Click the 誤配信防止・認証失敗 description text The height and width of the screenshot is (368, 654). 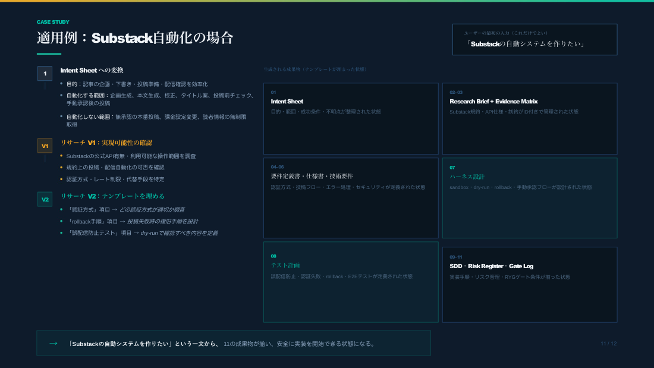[342, 276]
